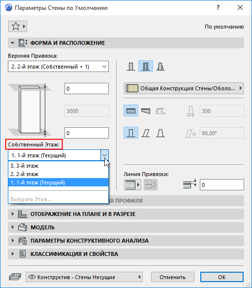
Task: Open the building material flyout arrow
Action: [241, 88]
